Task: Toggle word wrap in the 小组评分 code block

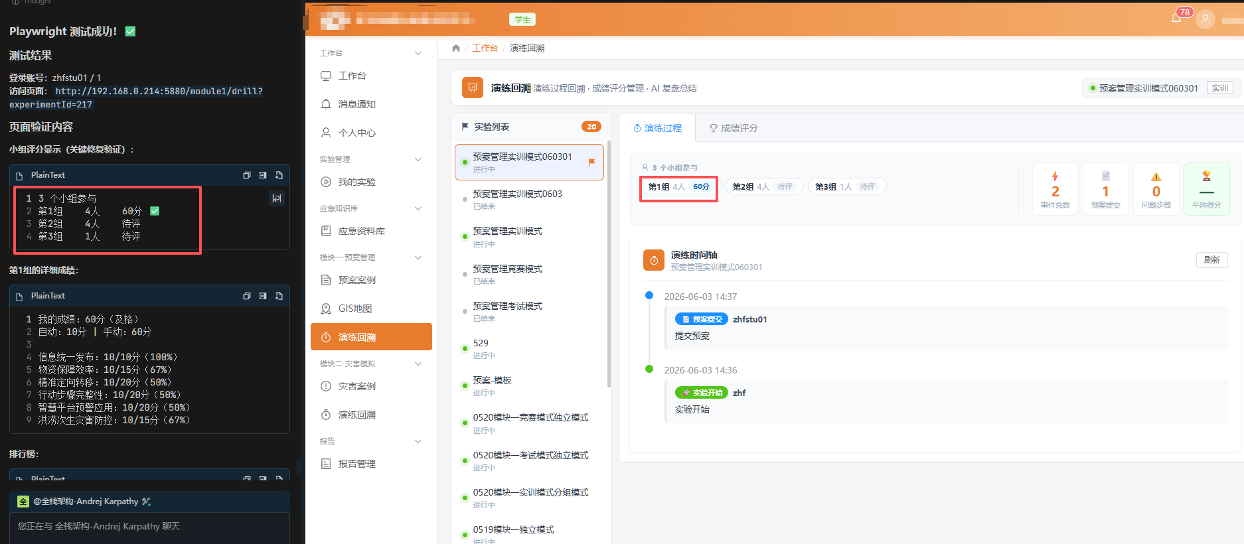Action: [x=277, y=198]
